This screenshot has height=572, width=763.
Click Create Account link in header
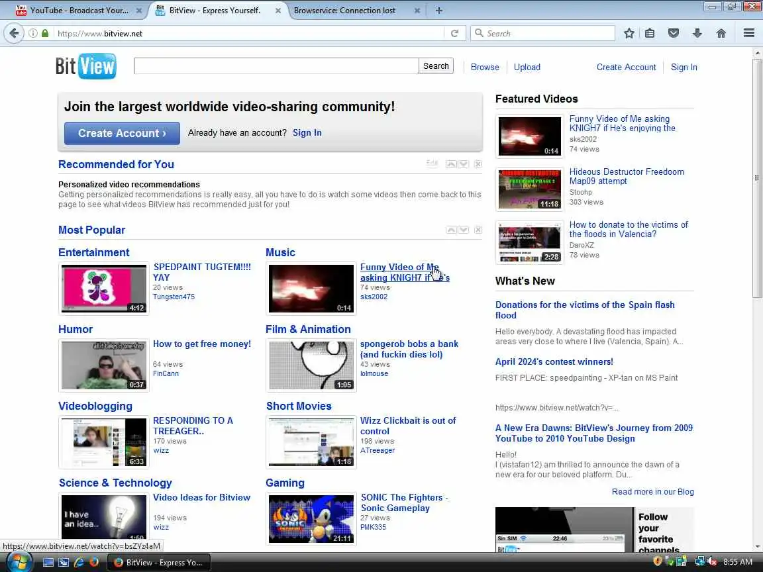626,67
